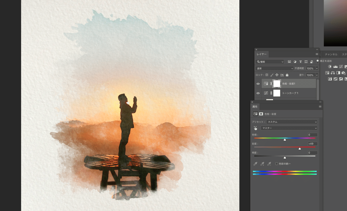This screenshot has width=347, height=211.
Task: Collapse the Layers panel with double arrows
Action: click(x=318, y=50)
